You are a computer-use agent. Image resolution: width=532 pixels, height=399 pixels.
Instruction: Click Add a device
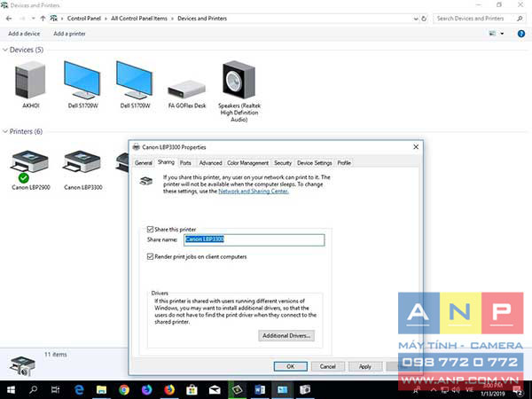point(24,34)
